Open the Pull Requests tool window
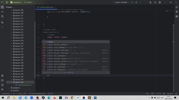Image resolution: width=179 pixels, height=100 pixels. 2,16
